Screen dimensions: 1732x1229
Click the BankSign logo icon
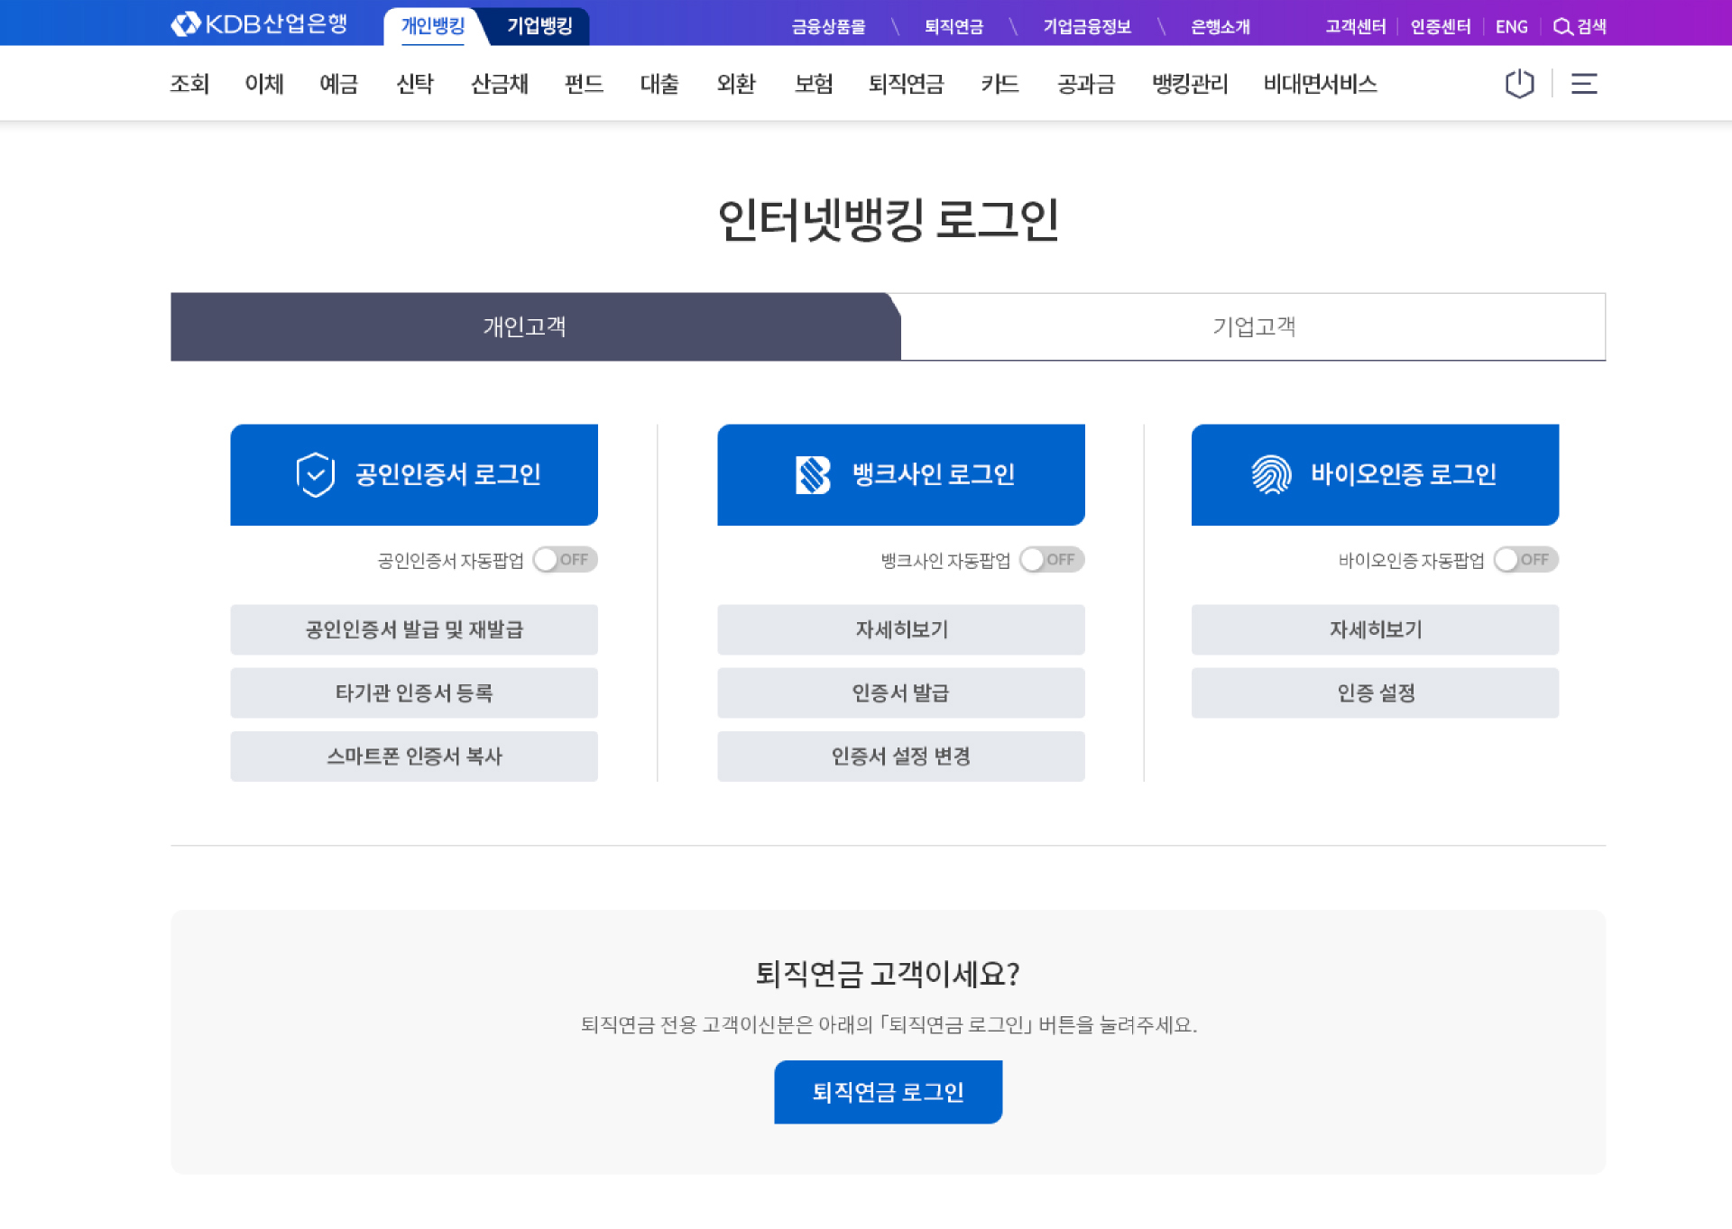813,474
